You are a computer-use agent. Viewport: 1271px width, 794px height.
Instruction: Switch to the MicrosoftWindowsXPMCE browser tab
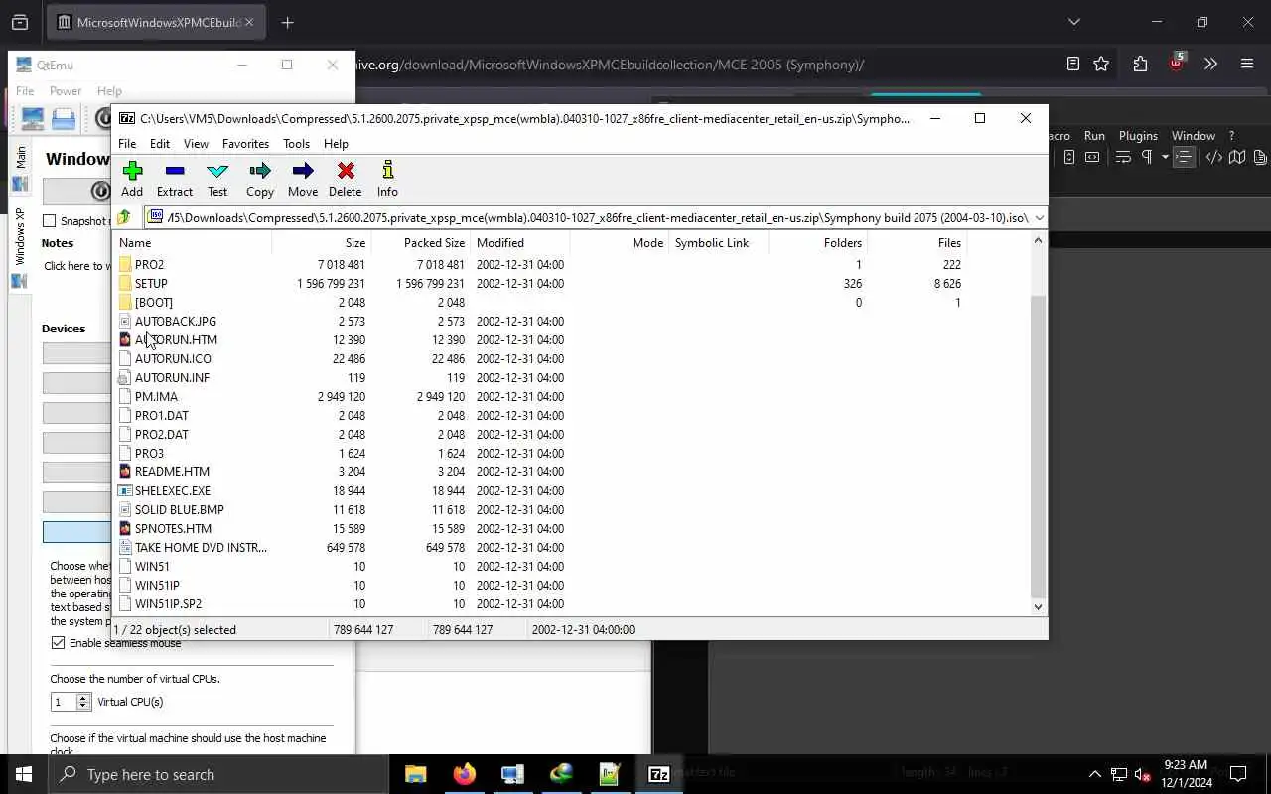click(157, 22)
